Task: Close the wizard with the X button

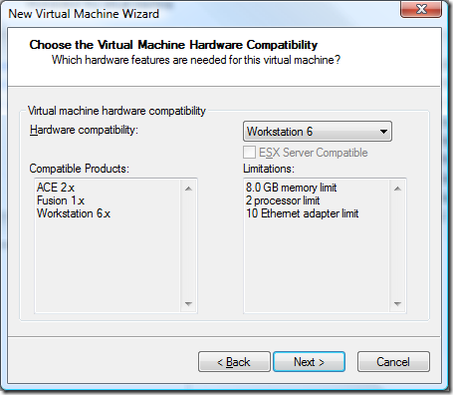Action: tap(421, 9)
